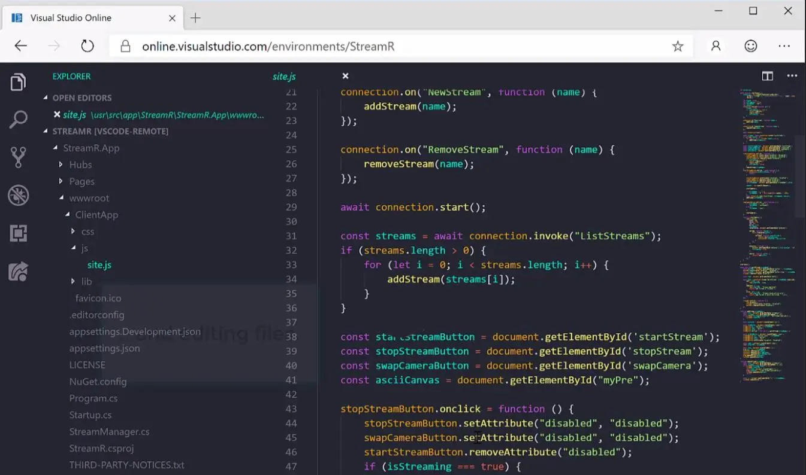Expand the lib folder
The height and width of the screenshot is (475, 806).
pos(86,281)
